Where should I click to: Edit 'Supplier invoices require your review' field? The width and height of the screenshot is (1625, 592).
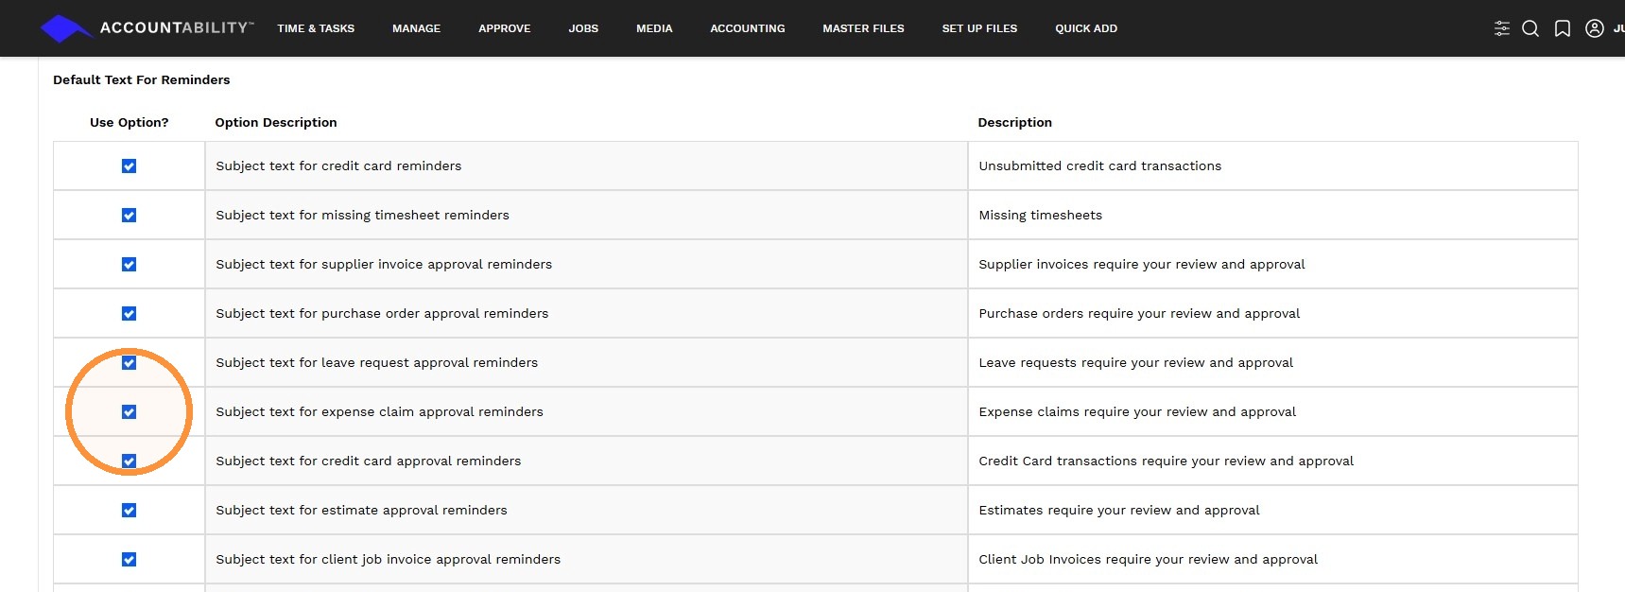click(x=1272, y=265)
